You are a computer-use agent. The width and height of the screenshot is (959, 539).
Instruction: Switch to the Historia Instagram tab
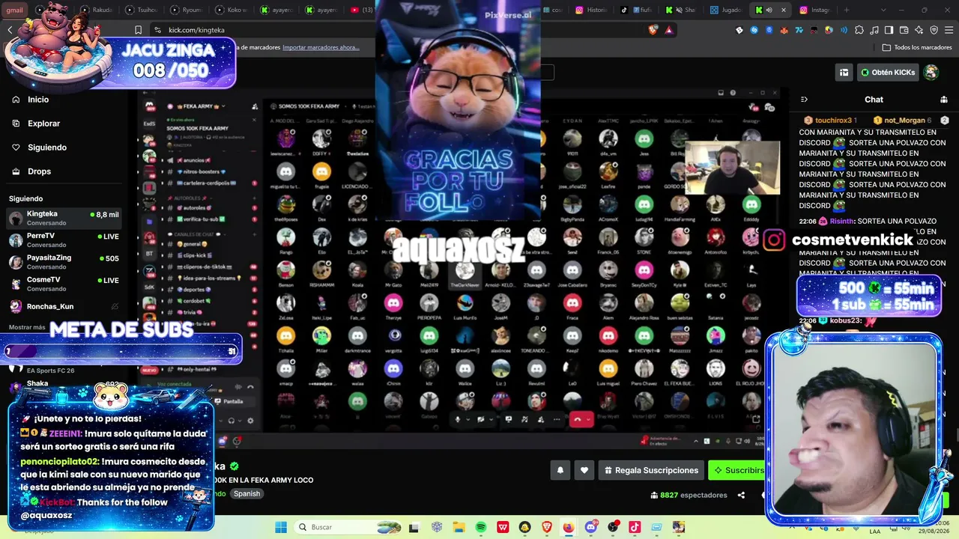coord(592,10)
